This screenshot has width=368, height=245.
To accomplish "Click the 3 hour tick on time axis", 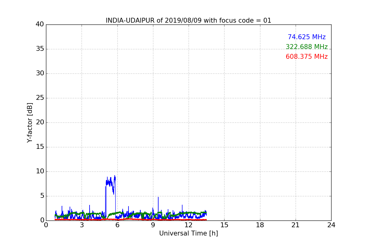I will click(x=82, y=225).
